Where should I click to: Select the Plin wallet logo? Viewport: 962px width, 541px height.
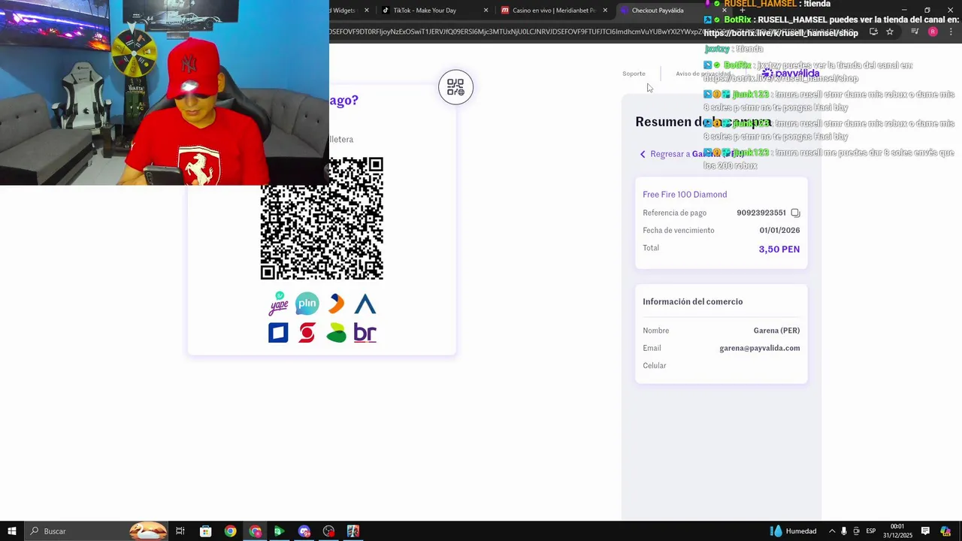click(x=307, y=304)
